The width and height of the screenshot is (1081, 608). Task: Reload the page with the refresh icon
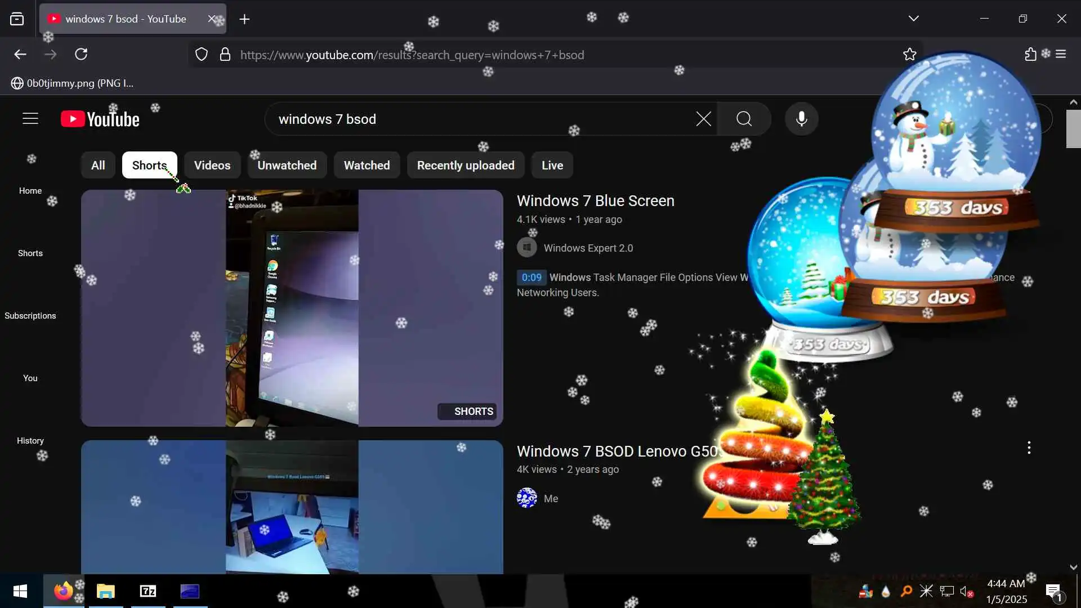click(81, 55)
